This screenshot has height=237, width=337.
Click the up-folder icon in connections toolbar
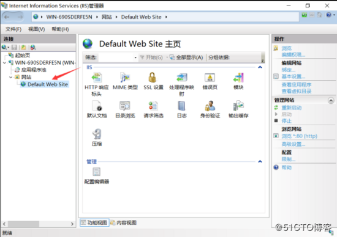coord(23,48)
